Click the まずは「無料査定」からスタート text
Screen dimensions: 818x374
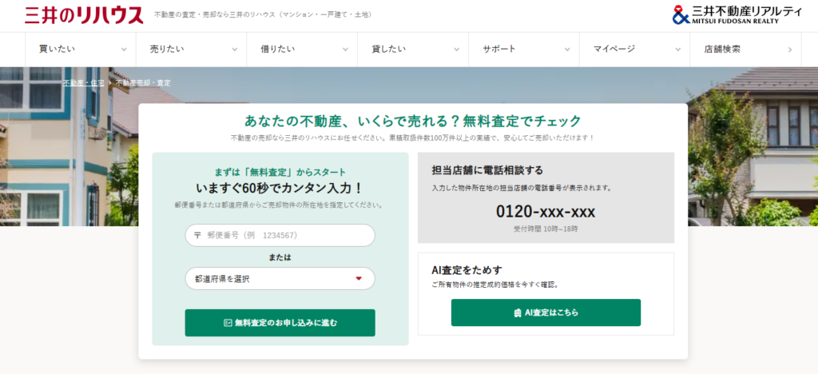click(280, 172)
